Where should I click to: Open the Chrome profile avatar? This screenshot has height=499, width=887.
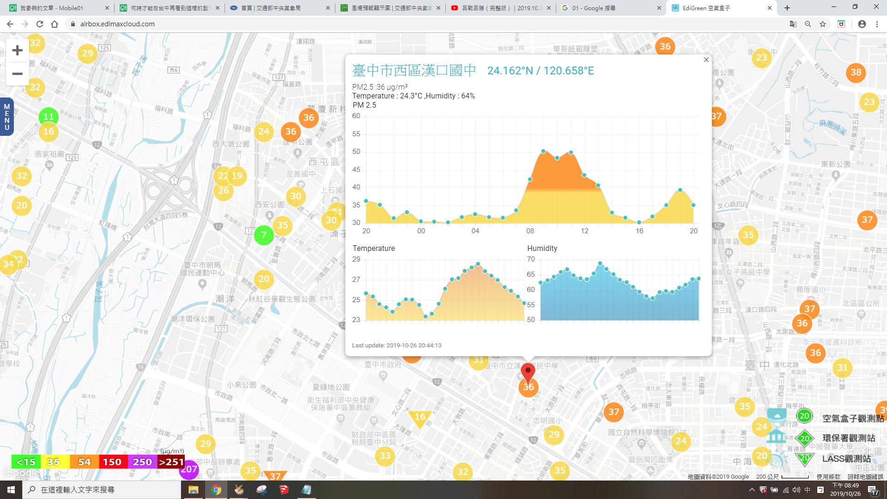click(x=862, y=24)
